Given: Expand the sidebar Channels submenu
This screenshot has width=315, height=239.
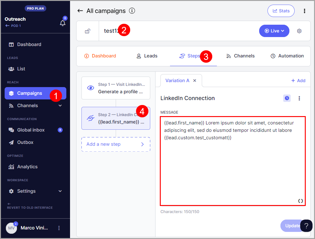Looking at the screenshot, I should 60,106.
